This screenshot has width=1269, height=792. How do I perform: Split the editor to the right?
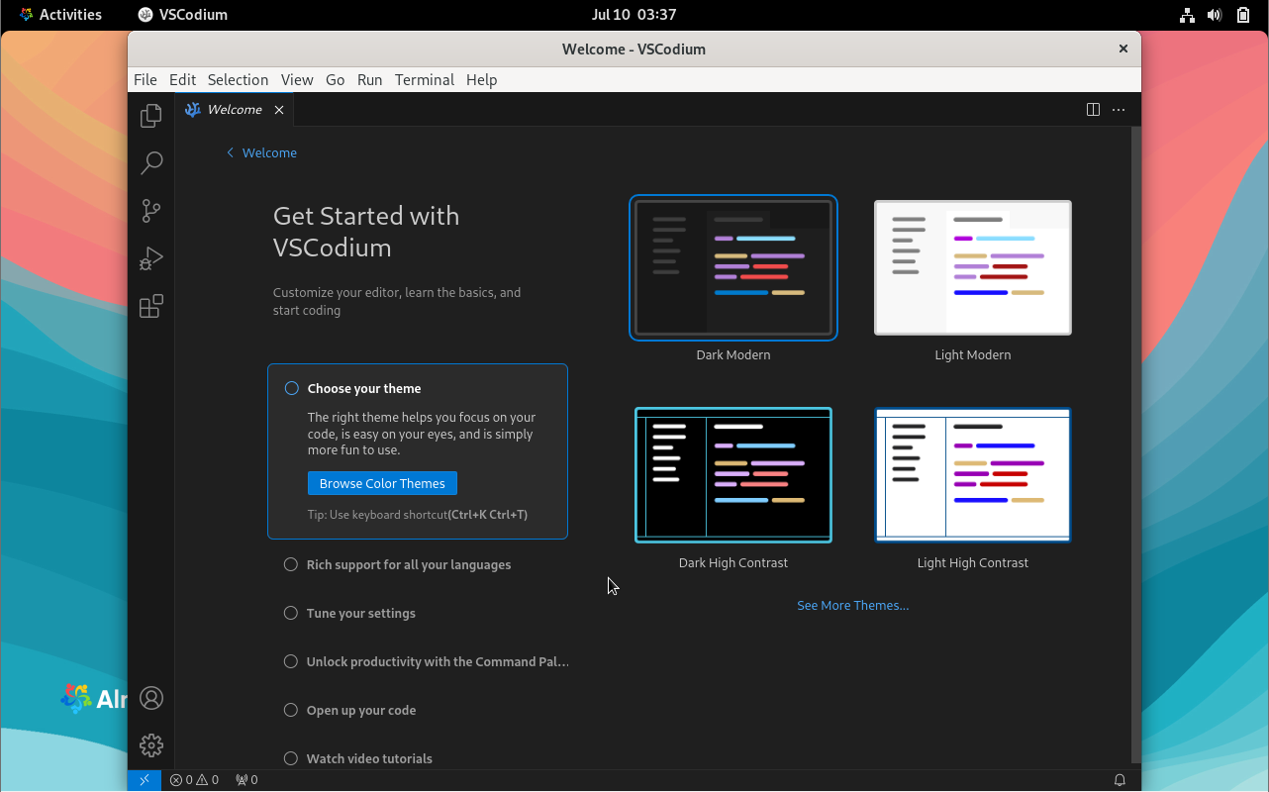click(1093, 110)
